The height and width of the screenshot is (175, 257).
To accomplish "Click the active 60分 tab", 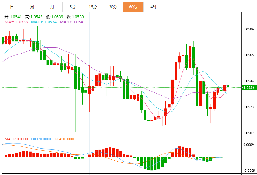I will 133,7.
